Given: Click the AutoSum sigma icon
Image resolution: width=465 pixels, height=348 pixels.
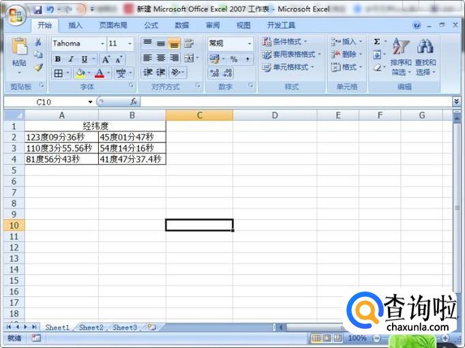Looking at the screenshot, I should [376, 42].
